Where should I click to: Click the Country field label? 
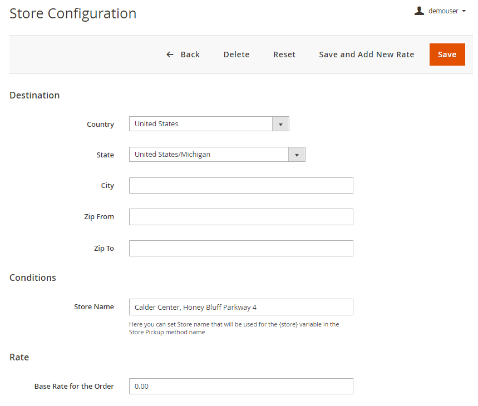(x=100, y=125)
